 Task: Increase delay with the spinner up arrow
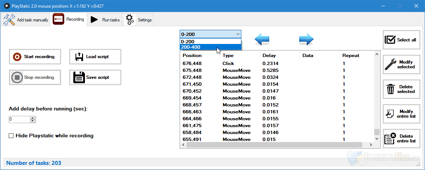pyautogui.click(x=33, y=118)
